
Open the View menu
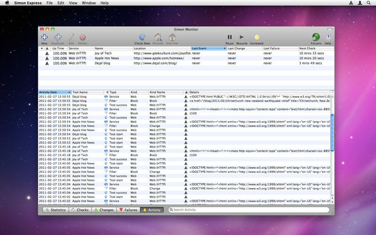click(x=73, y=3)
